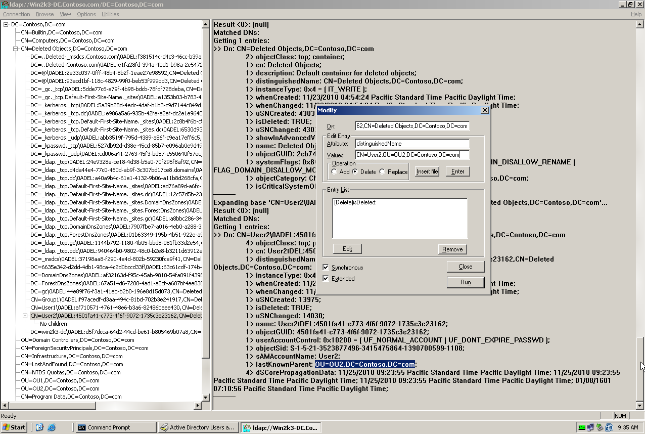Click the Close button in Modify dialog
This screenshot has width=645, height=434.
[x=466, y=267]
